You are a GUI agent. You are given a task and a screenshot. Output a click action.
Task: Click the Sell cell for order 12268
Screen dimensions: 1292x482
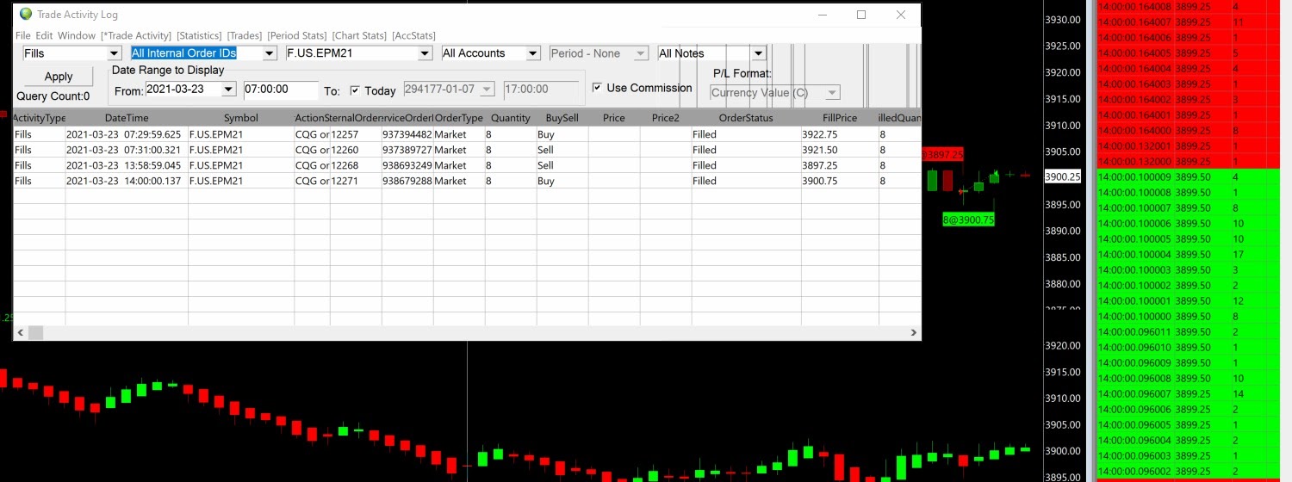(562, 165)
